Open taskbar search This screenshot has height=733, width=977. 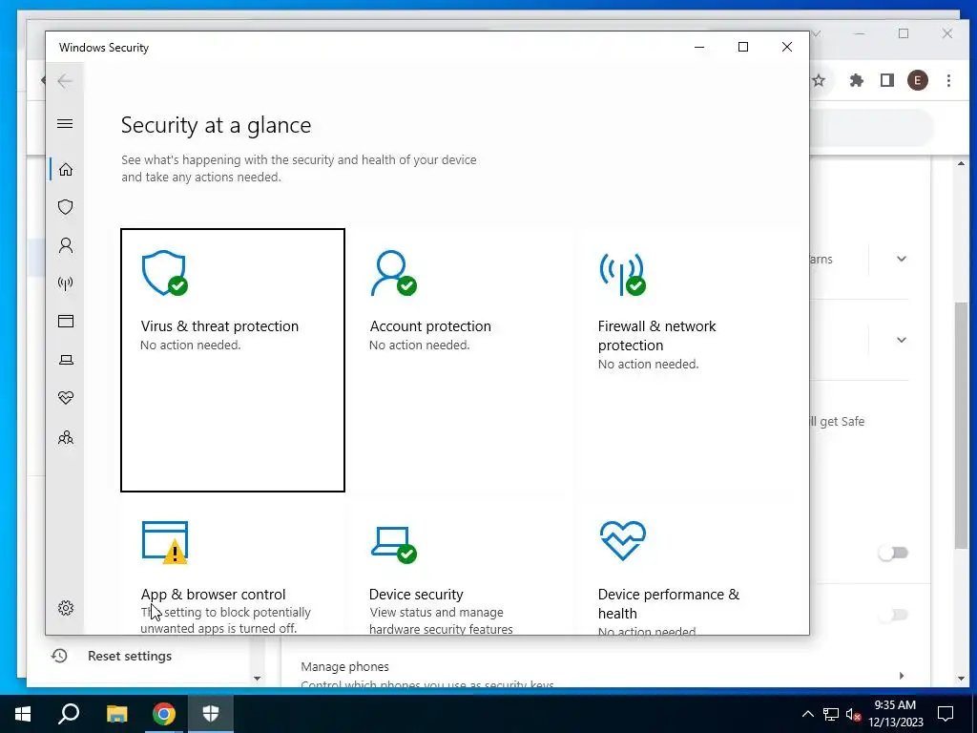click(69, 714)
